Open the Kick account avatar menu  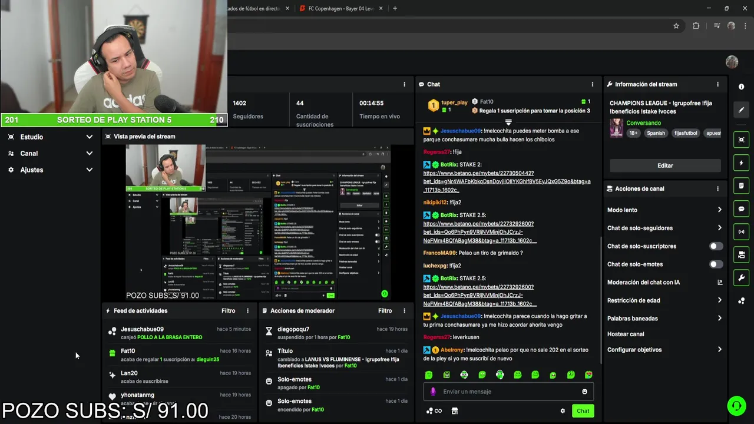[x=732, y=62]
